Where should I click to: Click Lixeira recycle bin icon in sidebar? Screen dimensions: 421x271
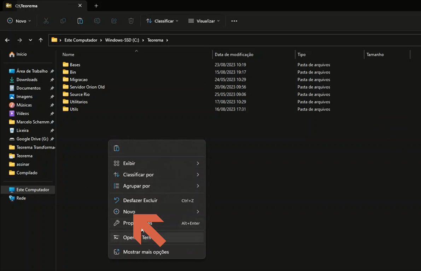click(12, 130)
